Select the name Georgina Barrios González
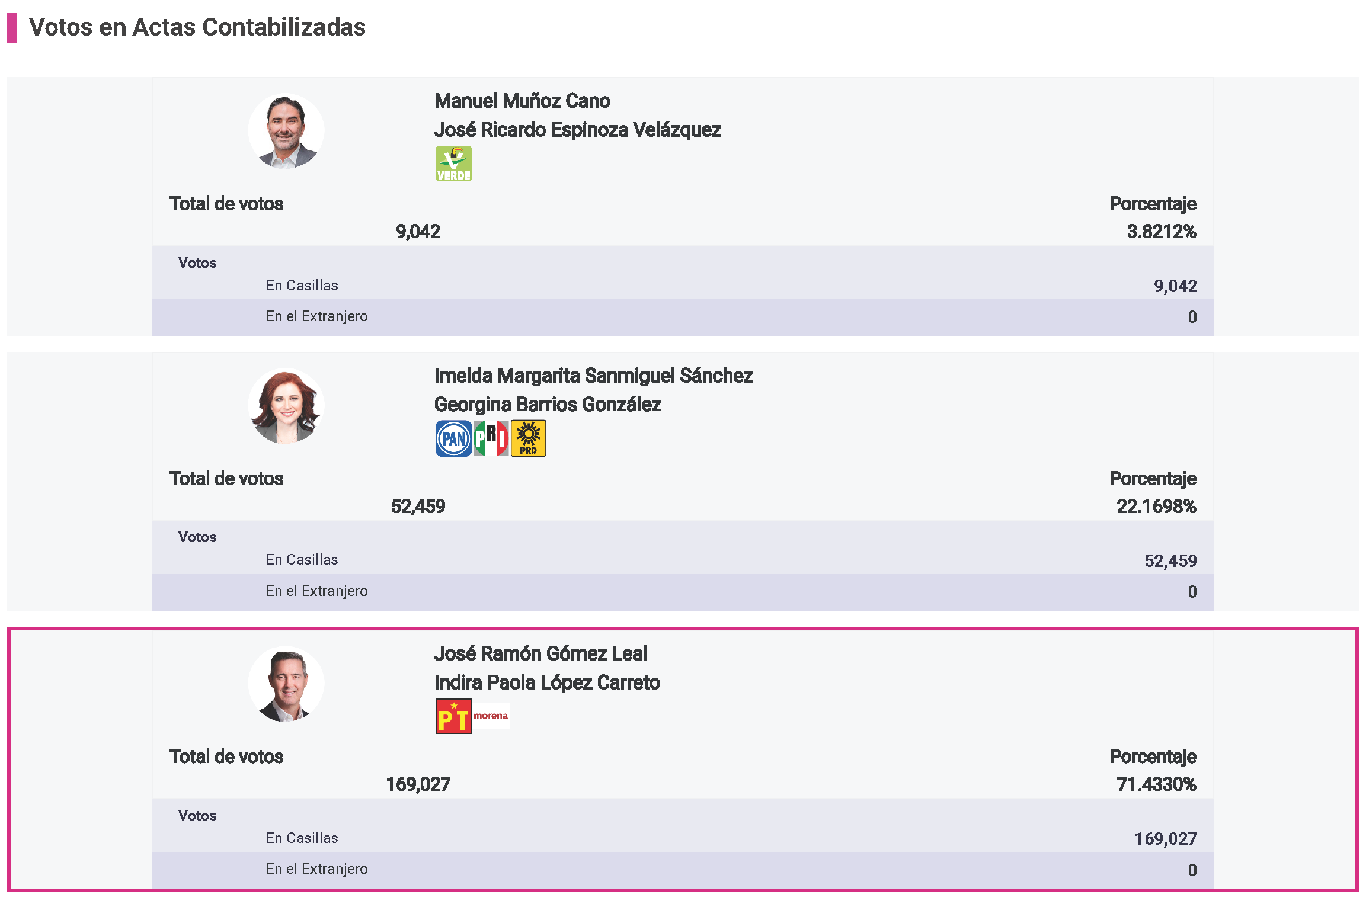1366x907 pixels. tap(547, 405)
